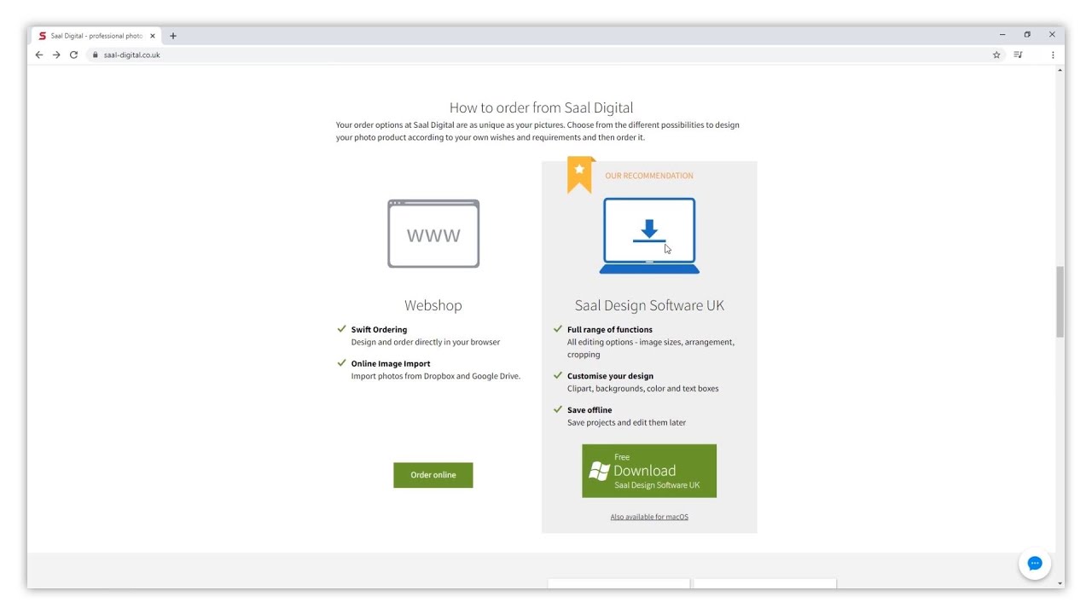Viewport: 1092px width, 614px height.
Task: Click the blue laptop download icon
Action: pos(649,235)
